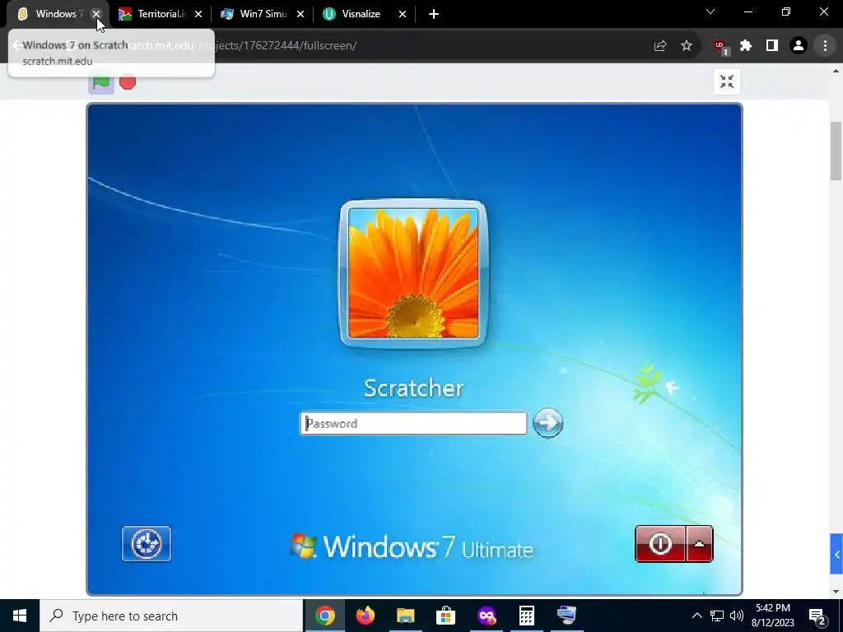Open the computer monitor app in taskbar
843x632 pixels.
pos(566,616)
